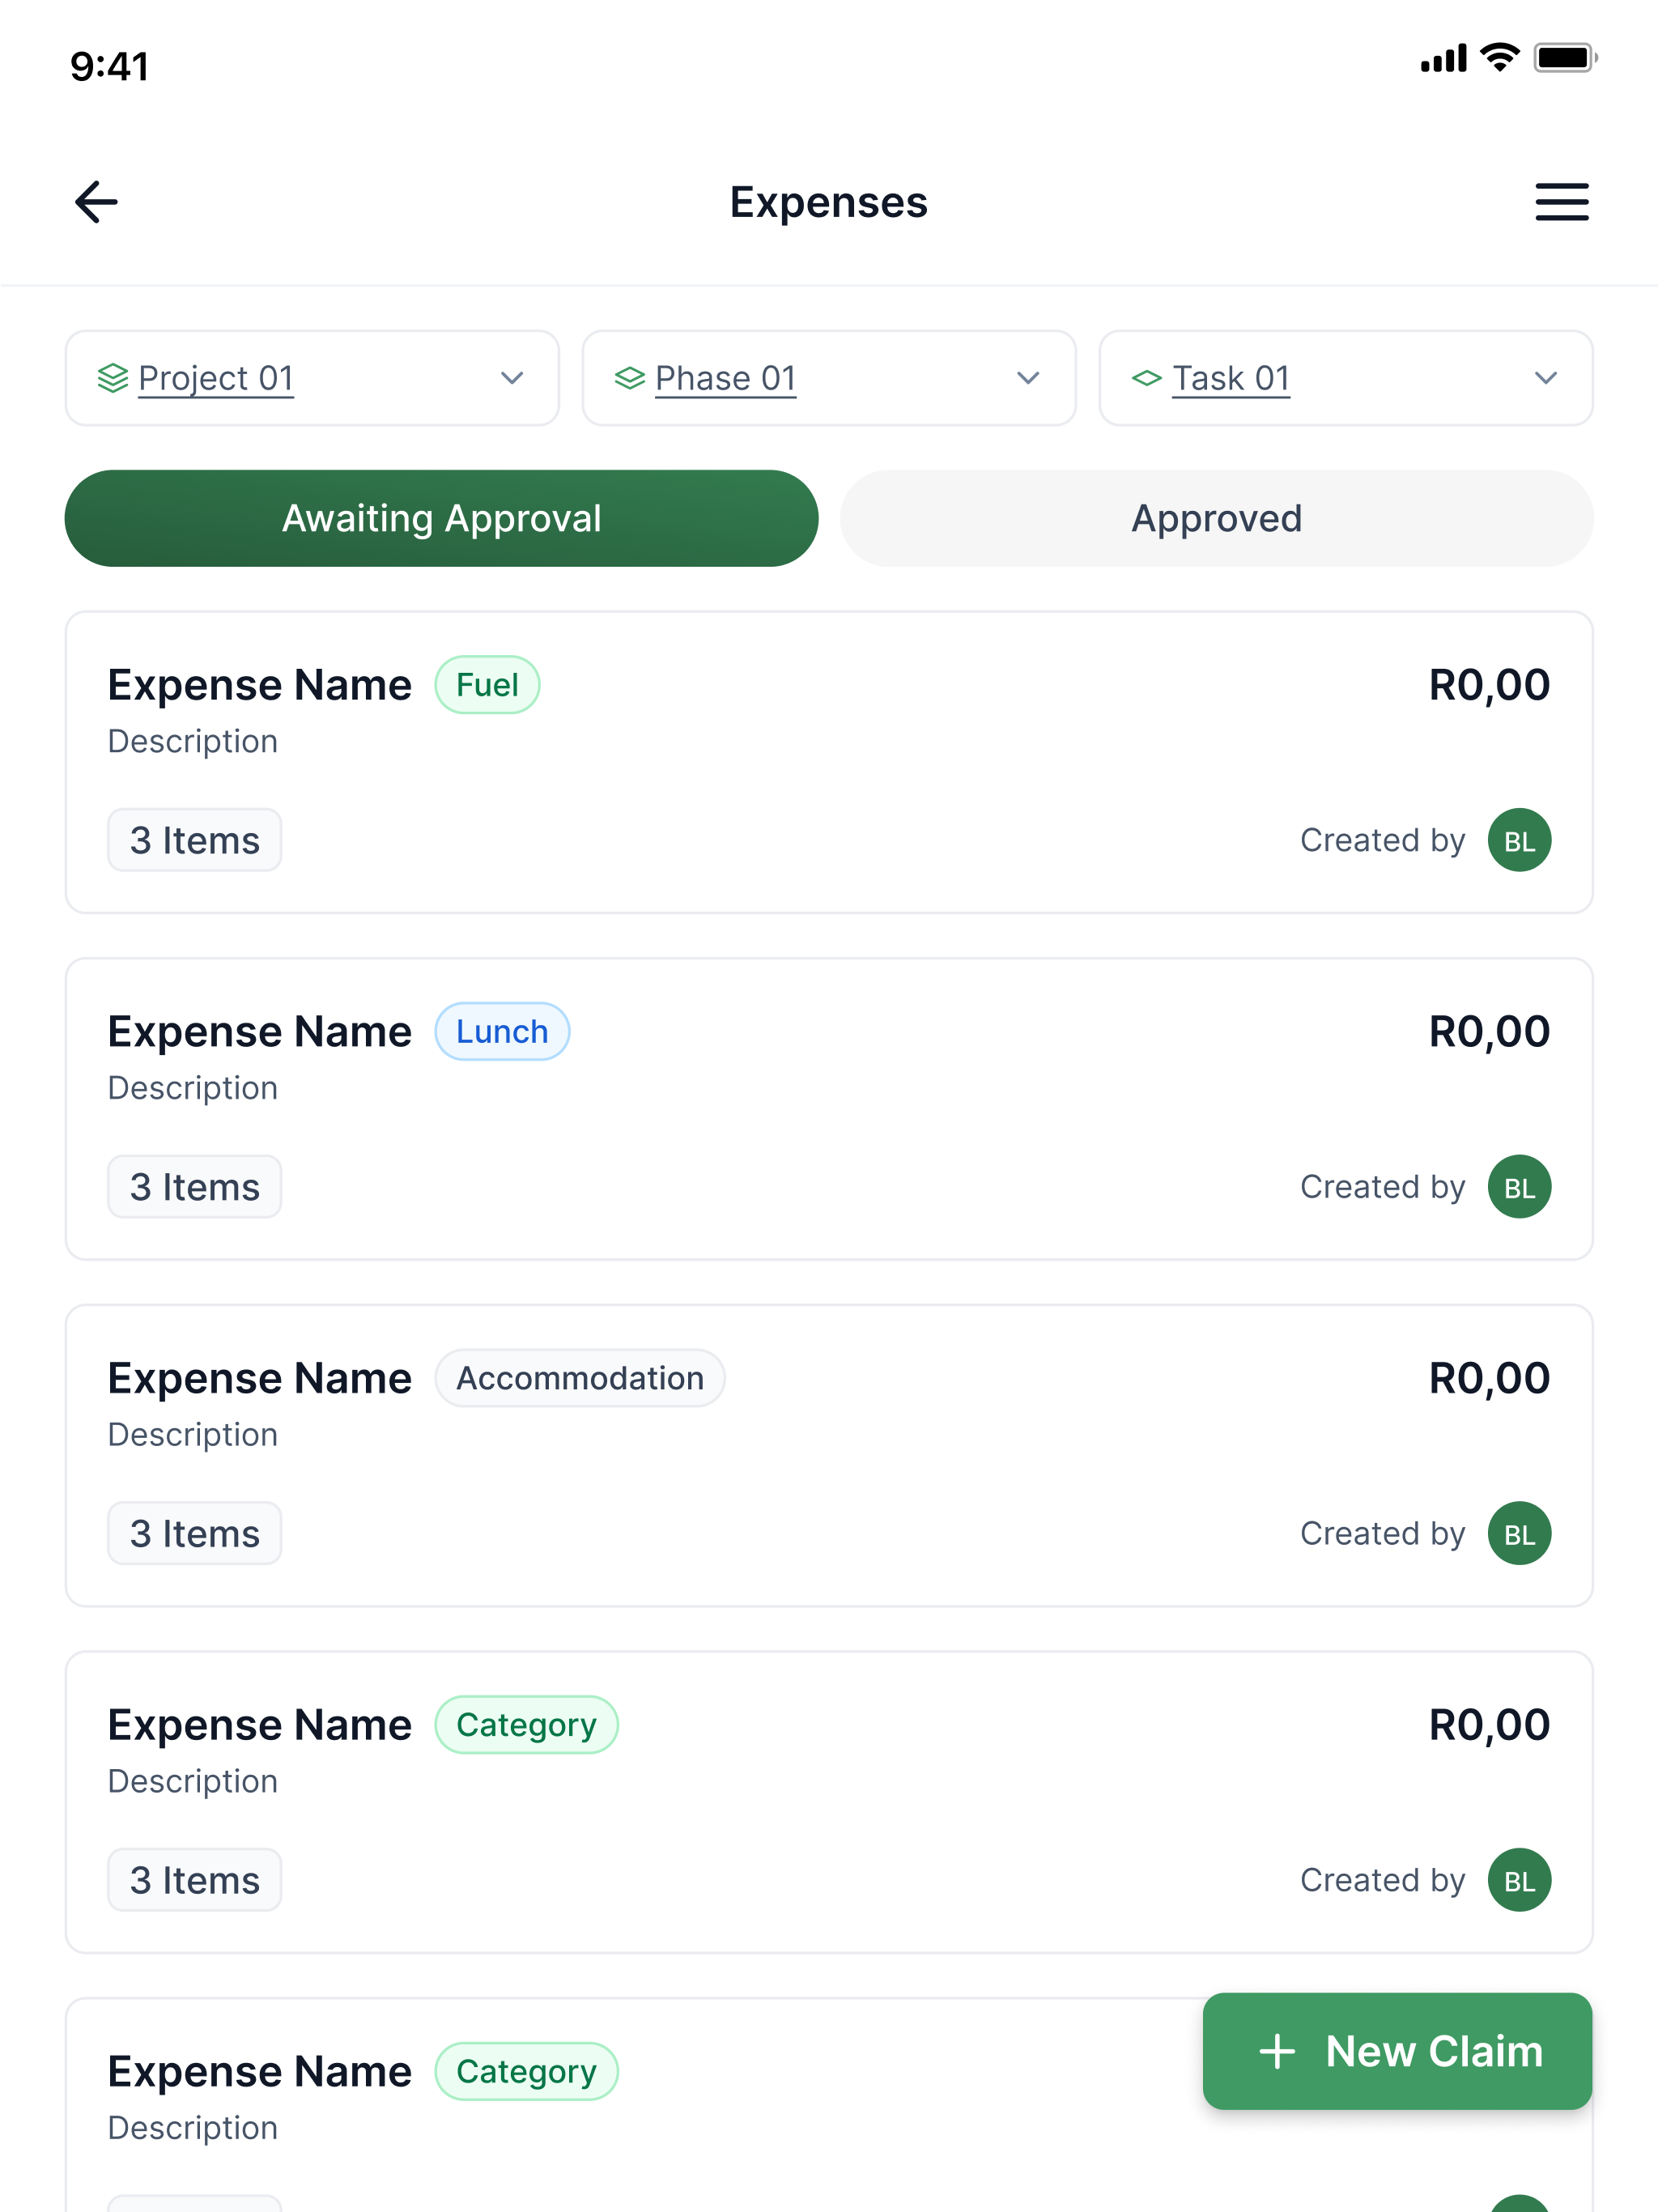The height and width of the screenshot is (2212, 1658).
Task: Tap the Wi-Fi status icon
Action: [1500, 58]
